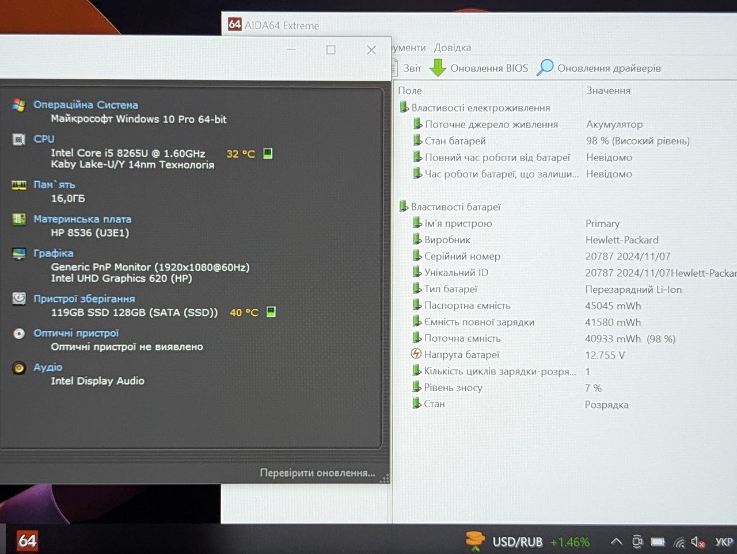Select the Generic PnP Monitor (1920x1080@60Hz) line
Screen dimensions: 737x554
tap(150, 267)
